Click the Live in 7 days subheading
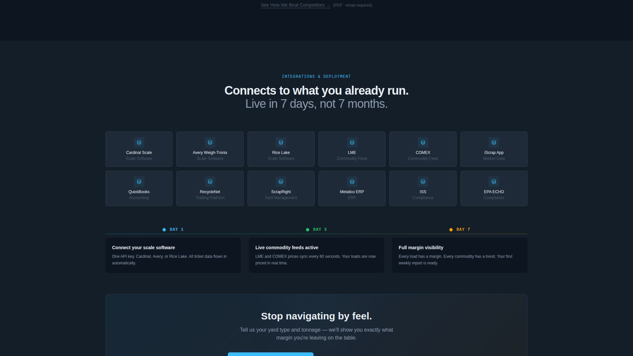Viewport: 633px width, 356px height. click(x=316, y=104)
